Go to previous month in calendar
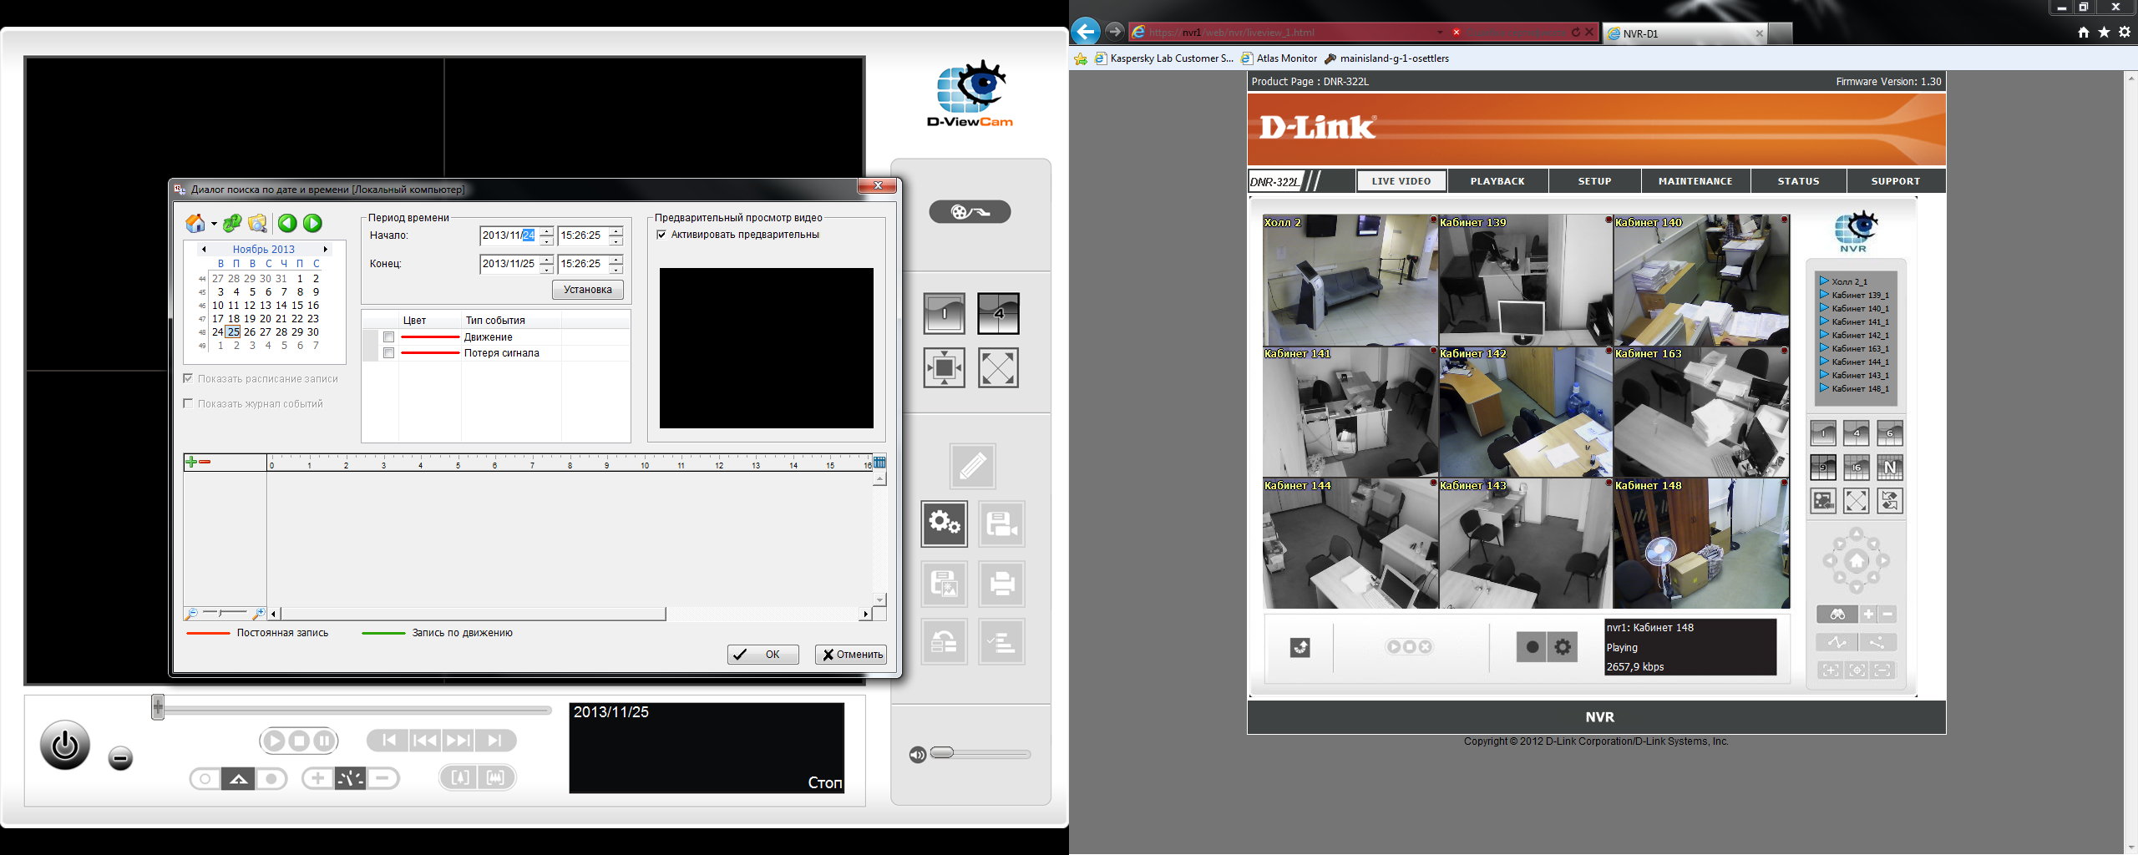 point(203,249)
